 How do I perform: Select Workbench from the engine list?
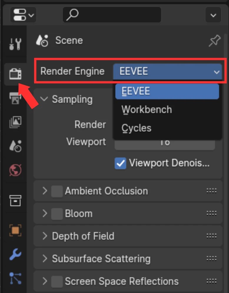coord(146,109)
